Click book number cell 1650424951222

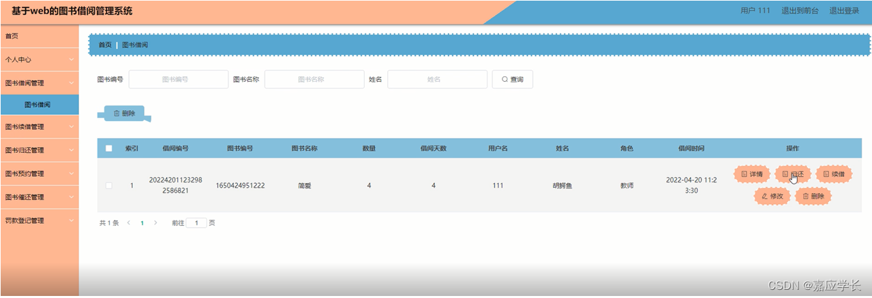[x=240, y=185]
